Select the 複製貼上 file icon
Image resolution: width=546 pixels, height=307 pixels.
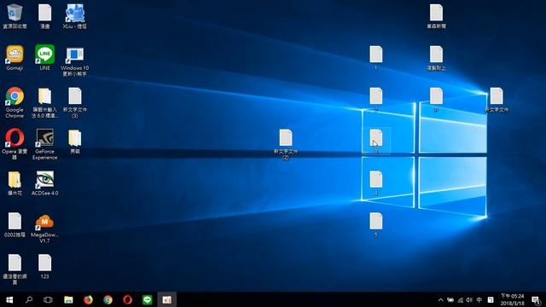[436, 58]
